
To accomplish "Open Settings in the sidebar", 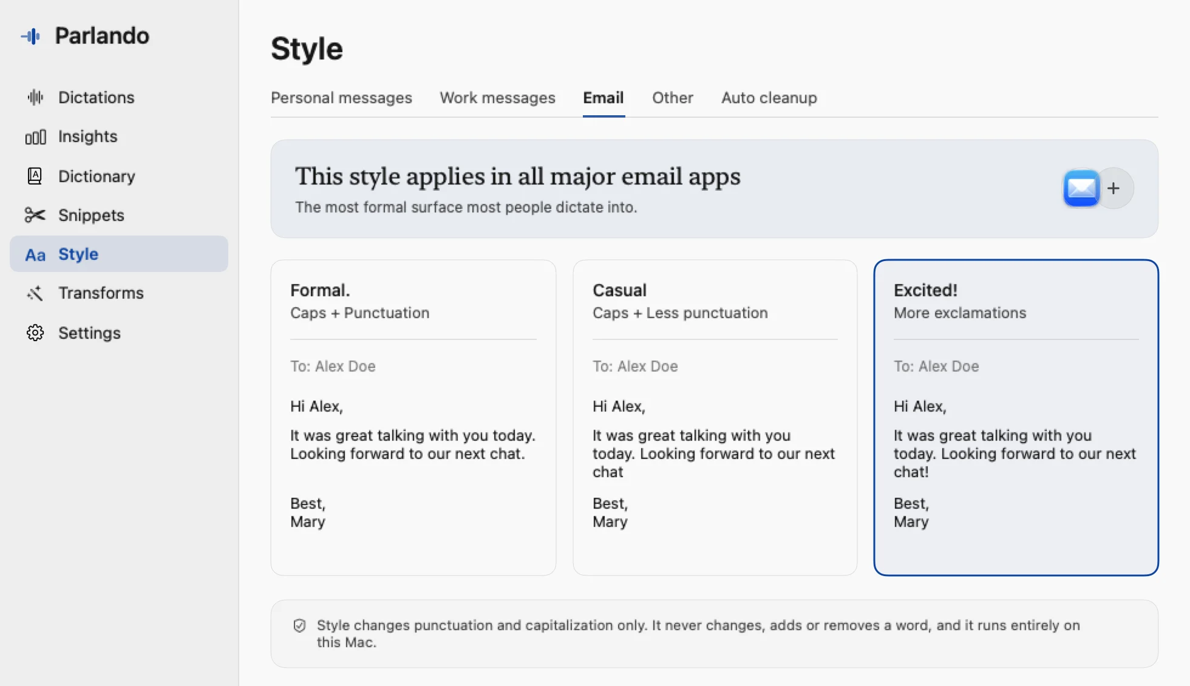I will click(119, 333).
